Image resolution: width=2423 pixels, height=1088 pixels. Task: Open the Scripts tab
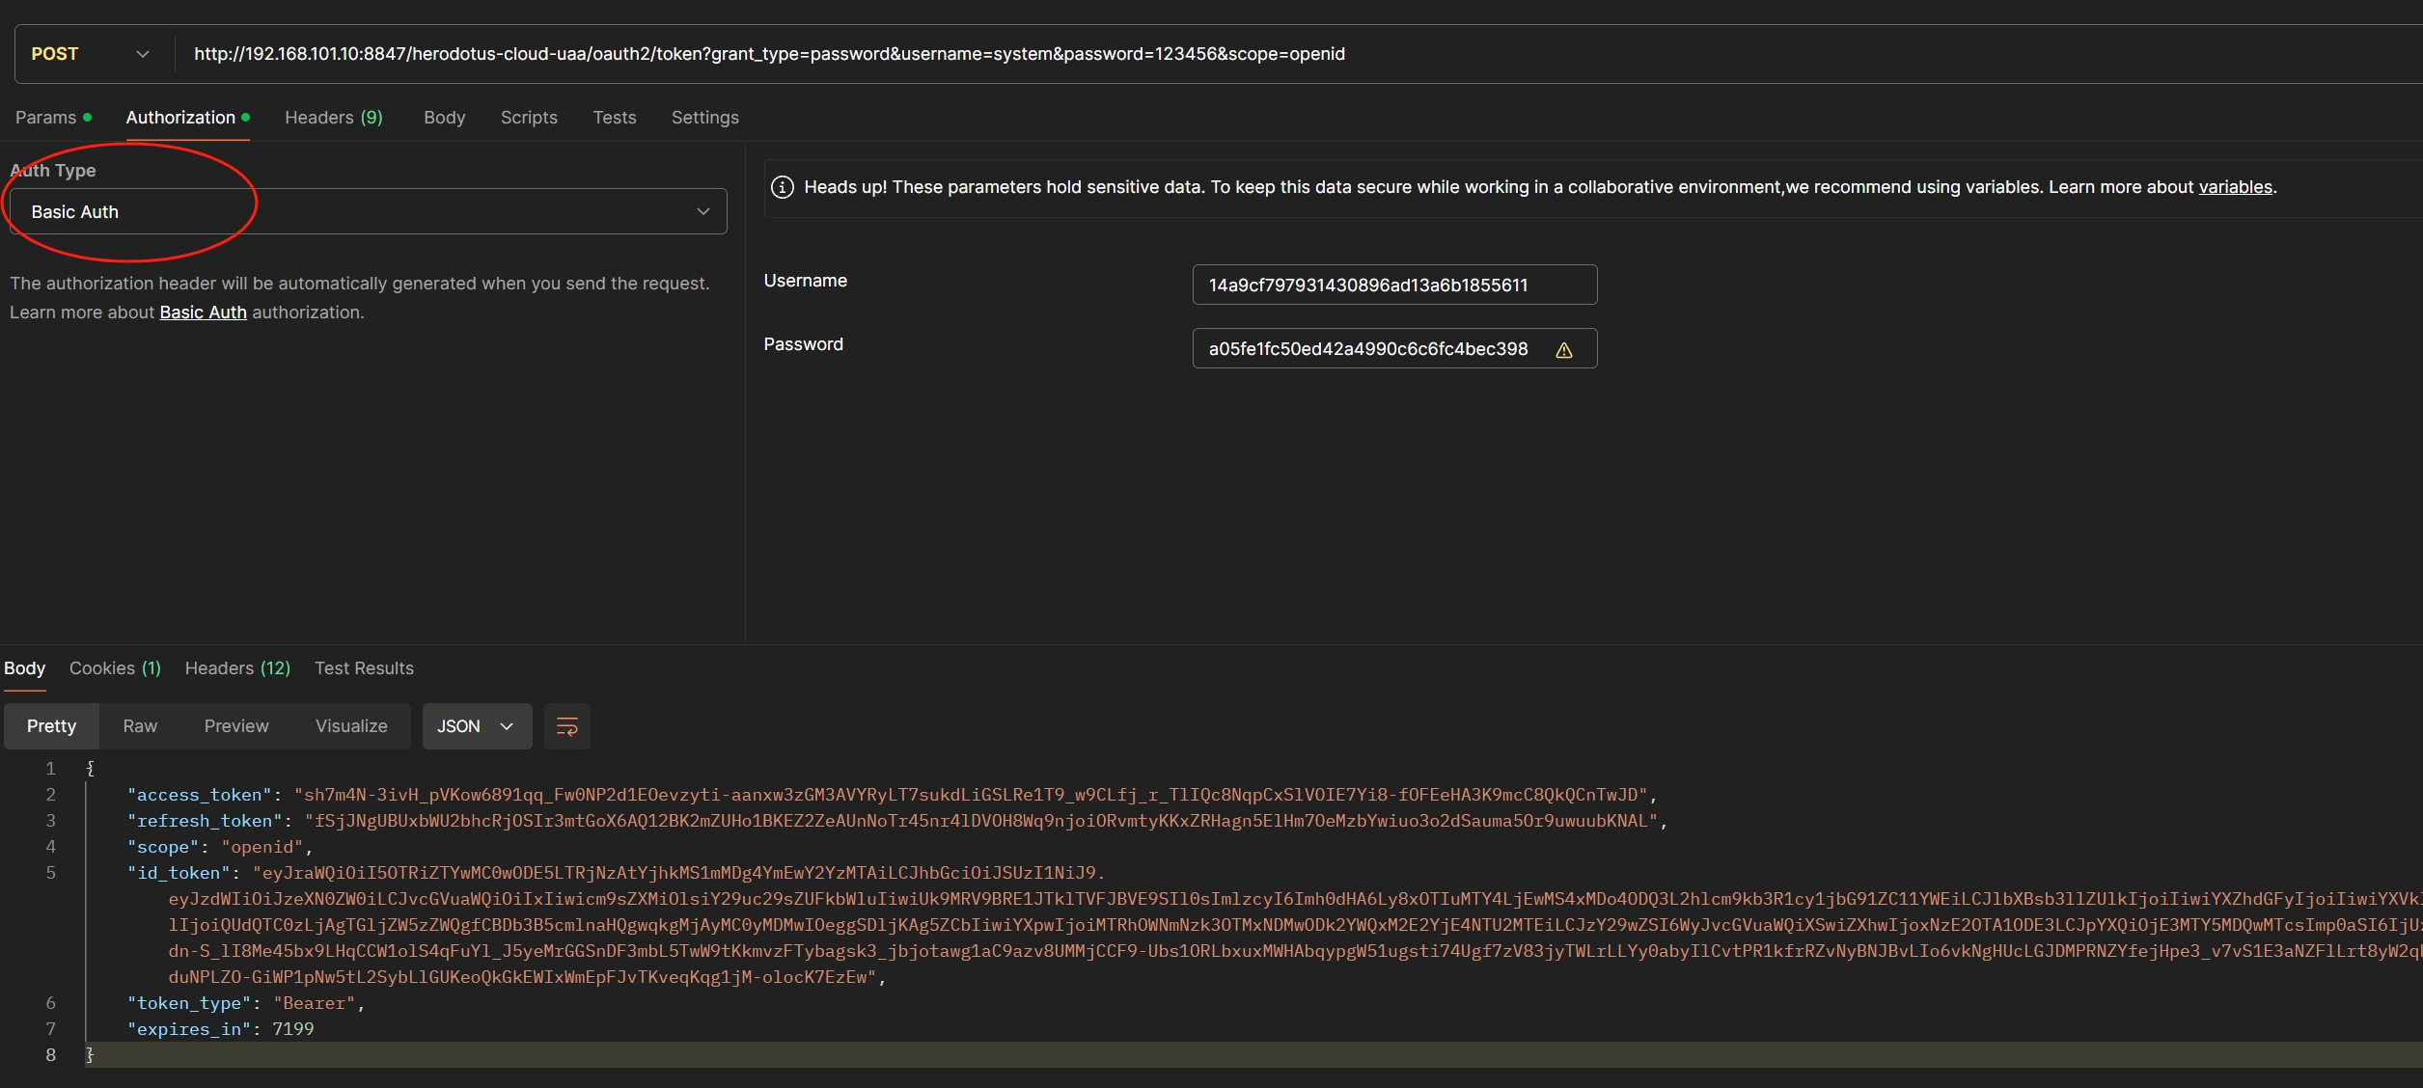(529, 118)
